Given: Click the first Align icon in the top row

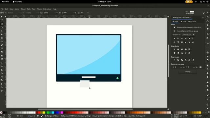Looking at the screenshot, I should 174,38.
